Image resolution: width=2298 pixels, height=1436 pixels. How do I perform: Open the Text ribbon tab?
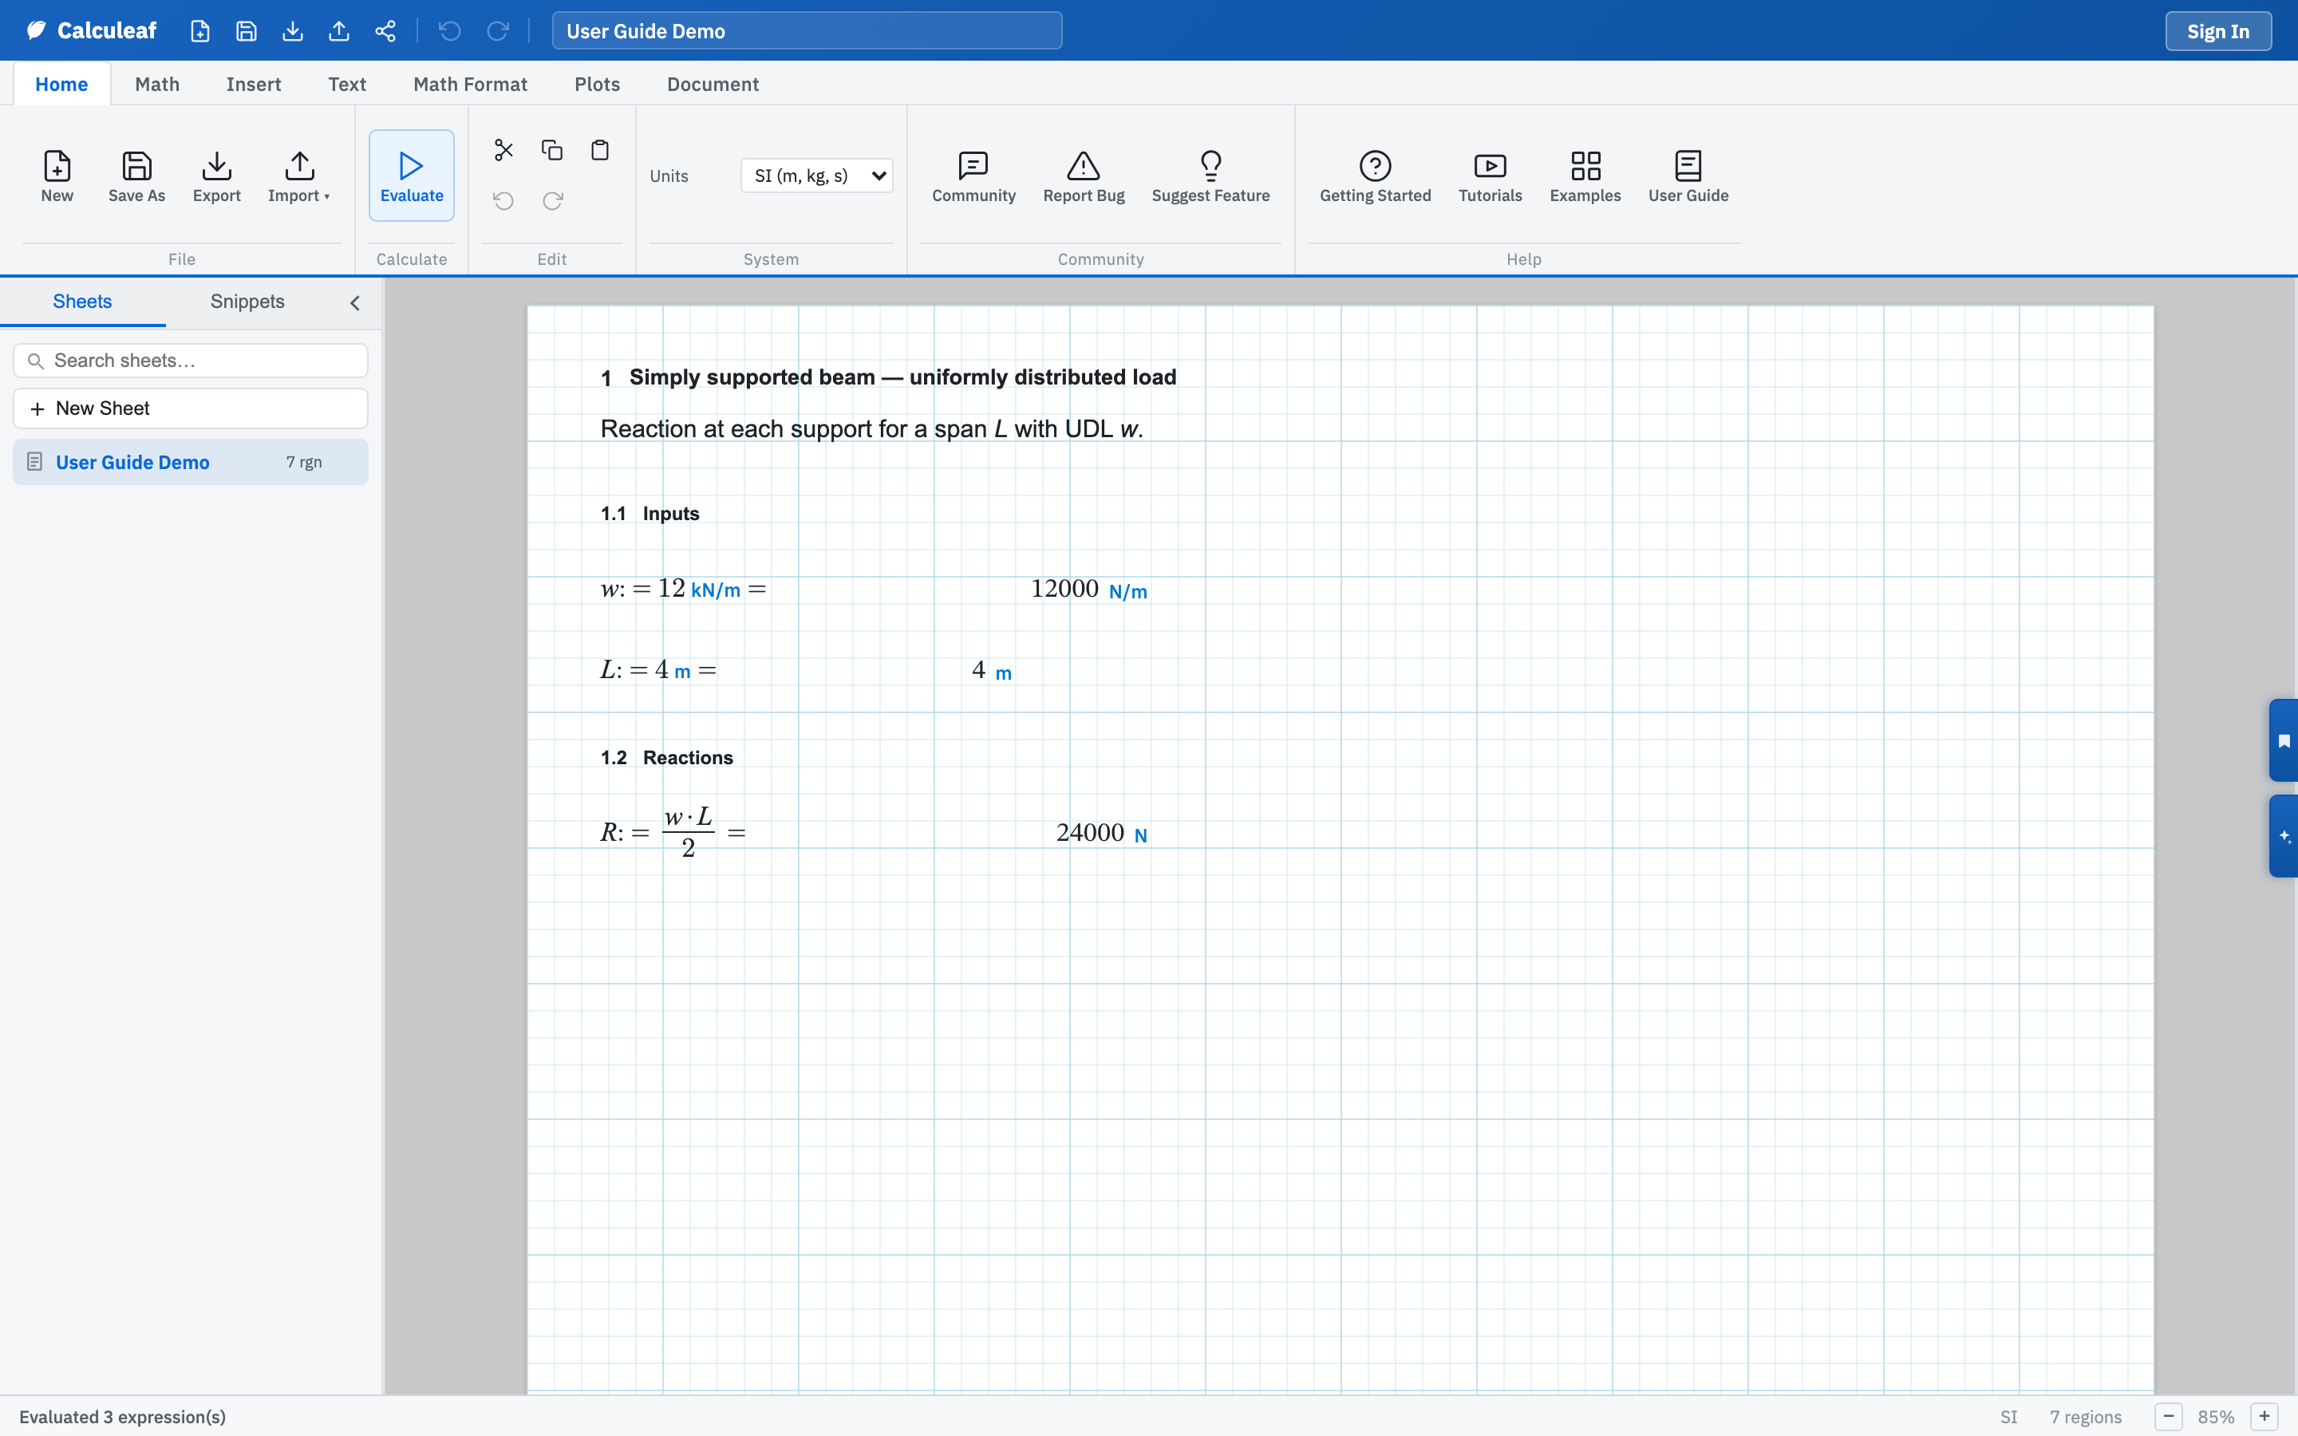346,84
